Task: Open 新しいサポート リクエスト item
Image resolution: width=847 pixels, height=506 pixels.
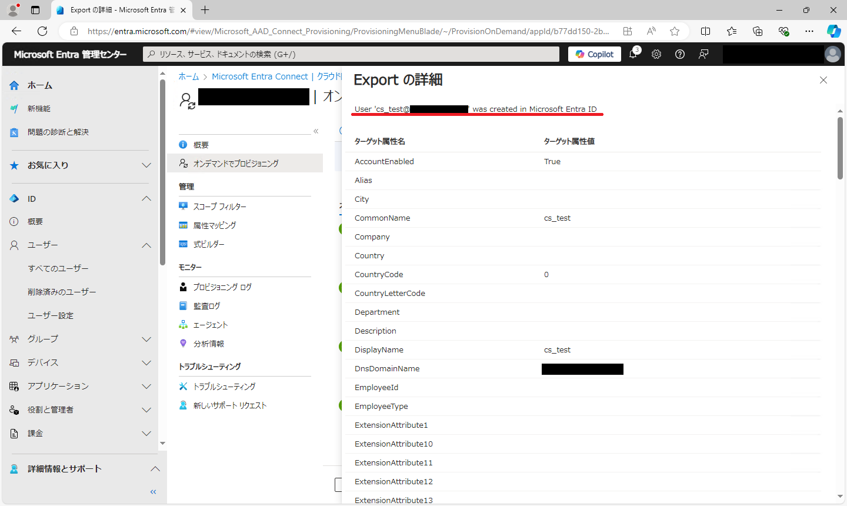Action: coord(230,405)
